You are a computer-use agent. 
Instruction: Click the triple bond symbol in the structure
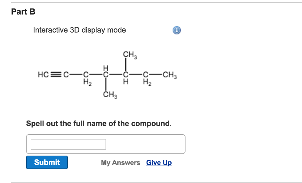point(56,75)
